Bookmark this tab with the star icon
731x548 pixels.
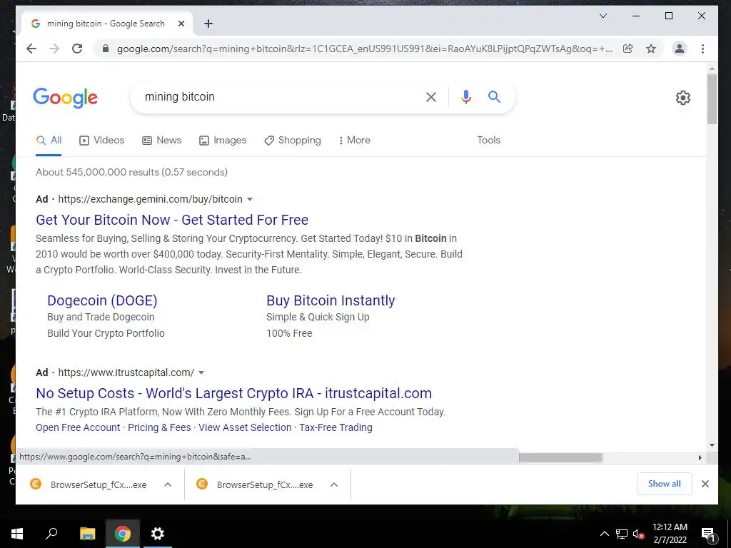point(651,49)
